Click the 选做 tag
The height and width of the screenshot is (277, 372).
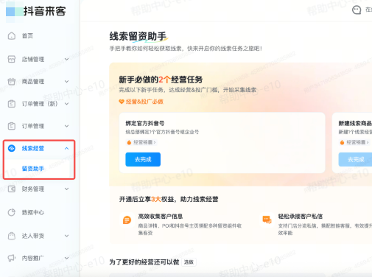189,262
